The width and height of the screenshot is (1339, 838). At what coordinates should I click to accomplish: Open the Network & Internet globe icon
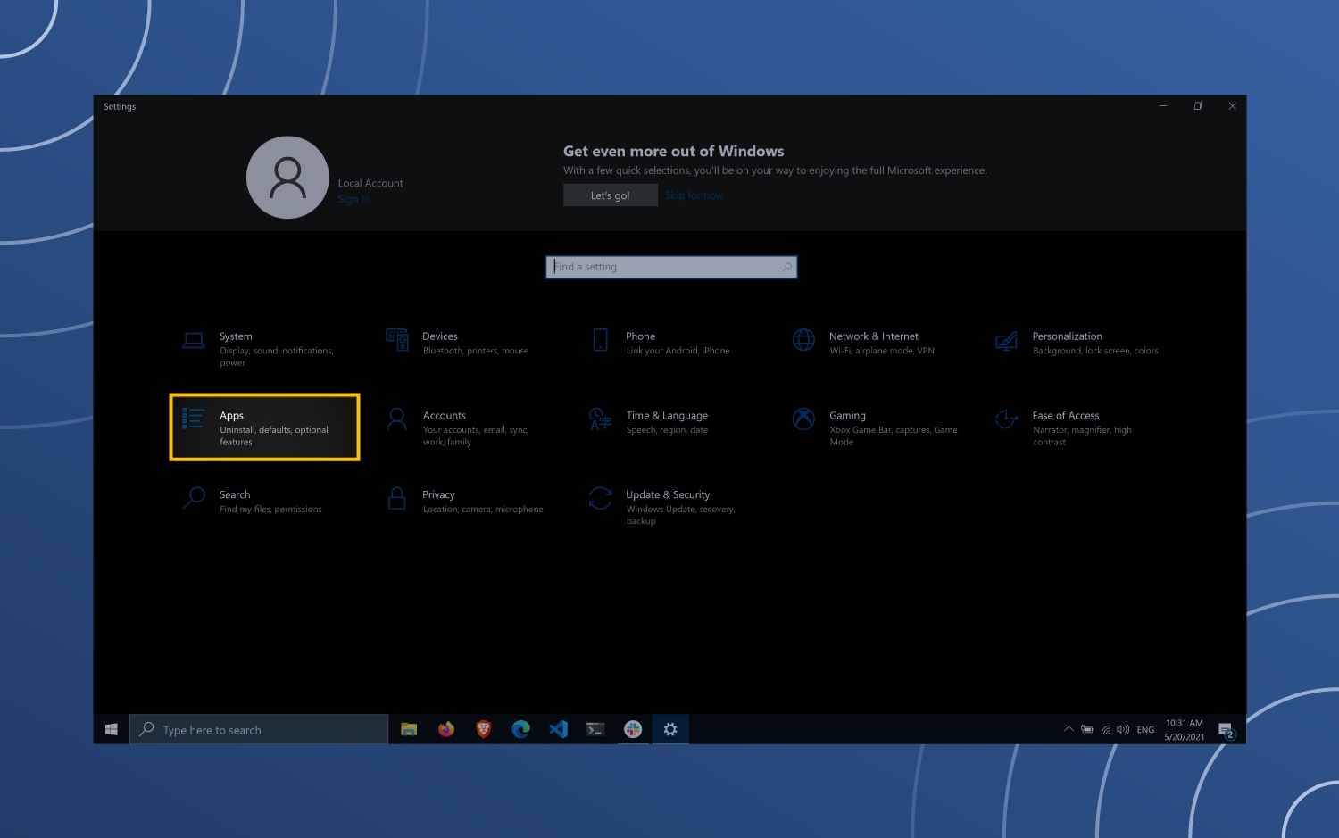(x=803, y=340)
